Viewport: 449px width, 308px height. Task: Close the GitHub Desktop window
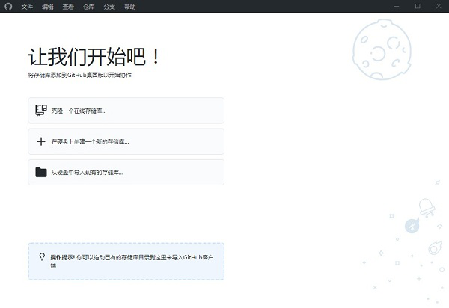click(439, 6)
